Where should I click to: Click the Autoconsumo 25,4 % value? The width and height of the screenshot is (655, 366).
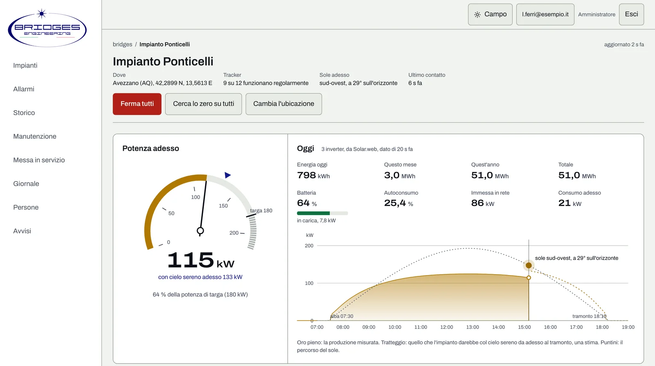[x=398, y=203]
